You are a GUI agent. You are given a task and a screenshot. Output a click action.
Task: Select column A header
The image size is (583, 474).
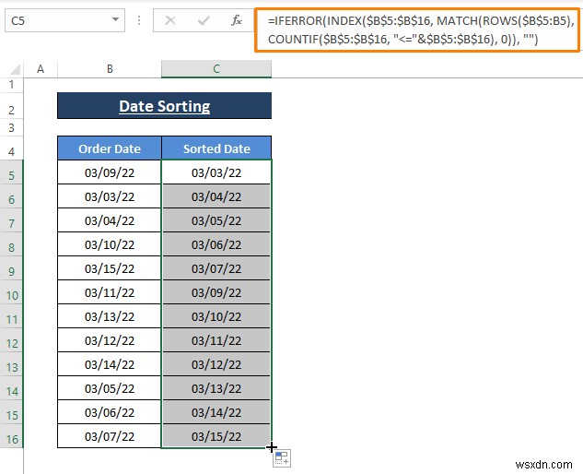tap(41, 69)
